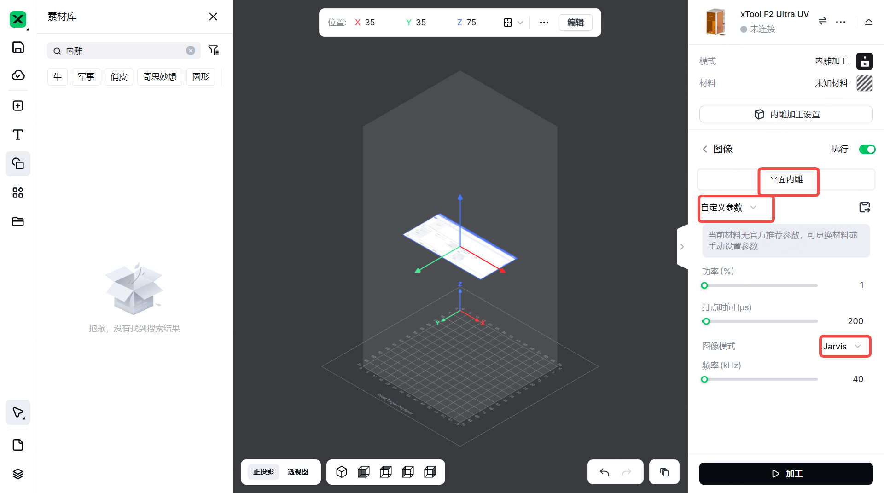The image size is (884, 493).
Task: Click the filter icon beside search box
Action: pos(213,50)
